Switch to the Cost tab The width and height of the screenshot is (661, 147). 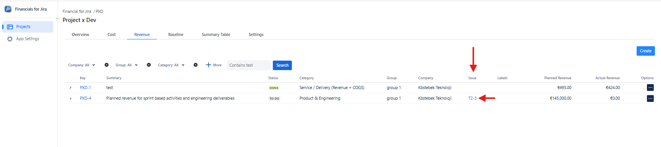(x=111, y=34)
